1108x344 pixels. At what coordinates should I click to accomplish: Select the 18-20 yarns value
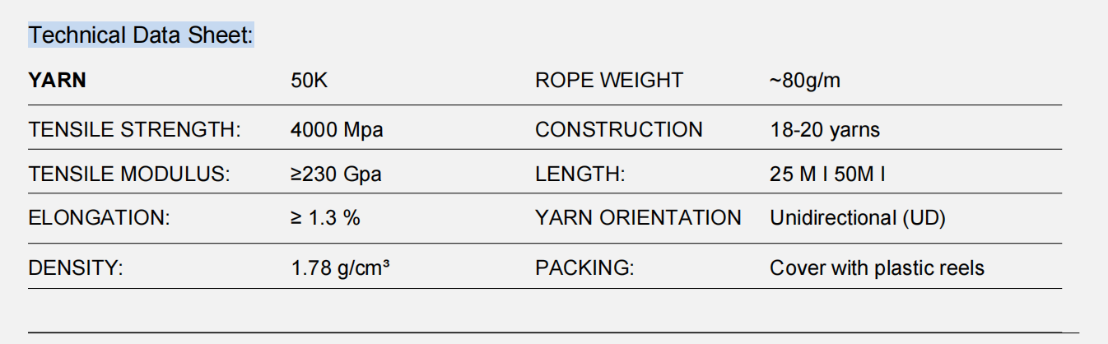pyautogui.click(x=825, y=130)
